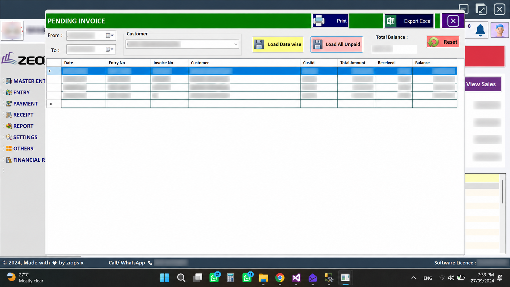Export the invoice list to Excel
510x287 pixels.
click(409, 21)
